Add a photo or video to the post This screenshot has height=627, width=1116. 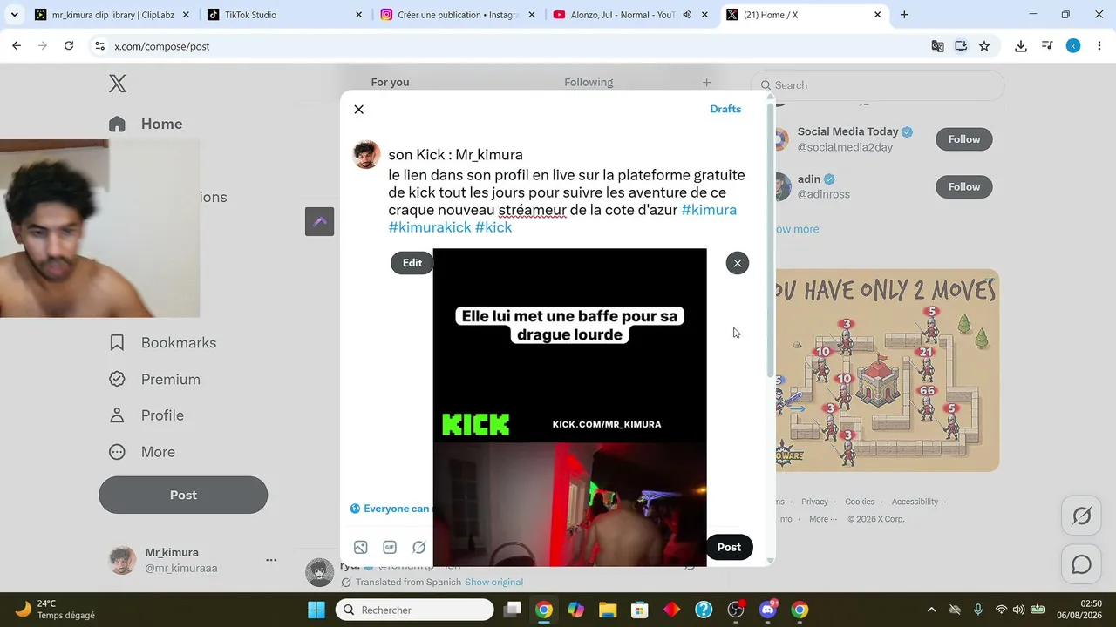click(x=361, y=547)
